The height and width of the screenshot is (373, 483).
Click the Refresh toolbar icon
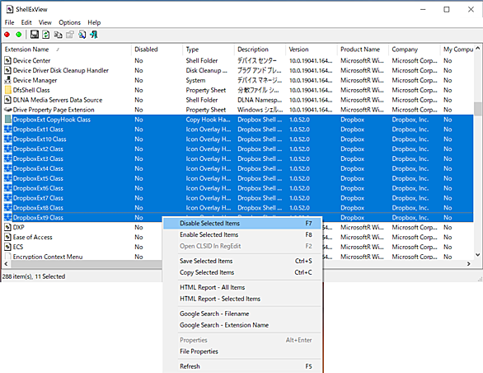point(46,35)
